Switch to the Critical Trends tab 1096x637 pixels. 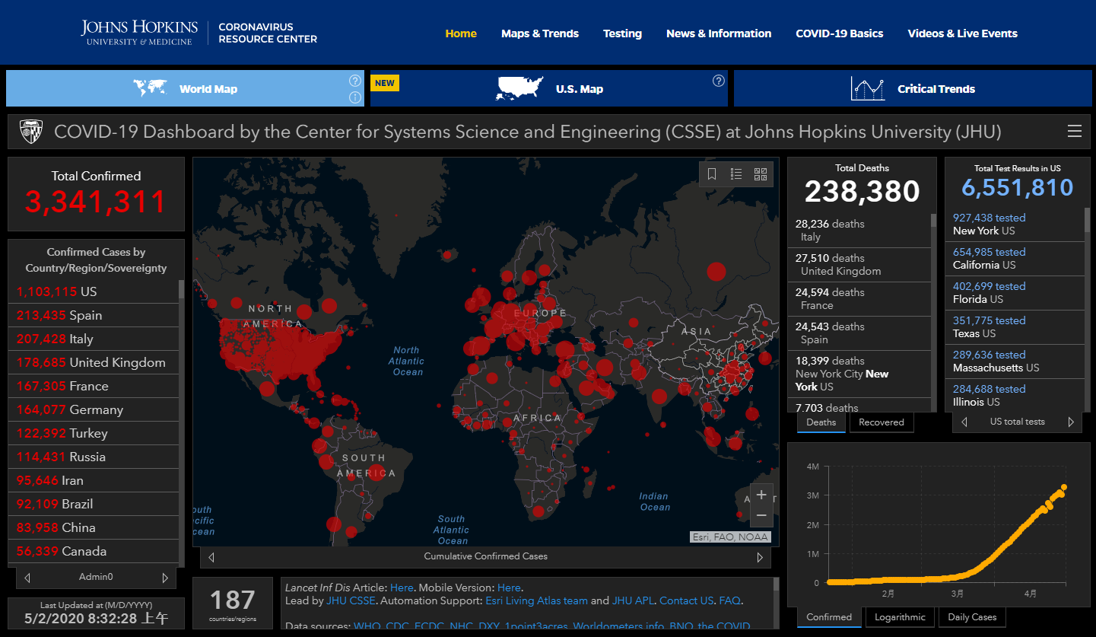913,88
